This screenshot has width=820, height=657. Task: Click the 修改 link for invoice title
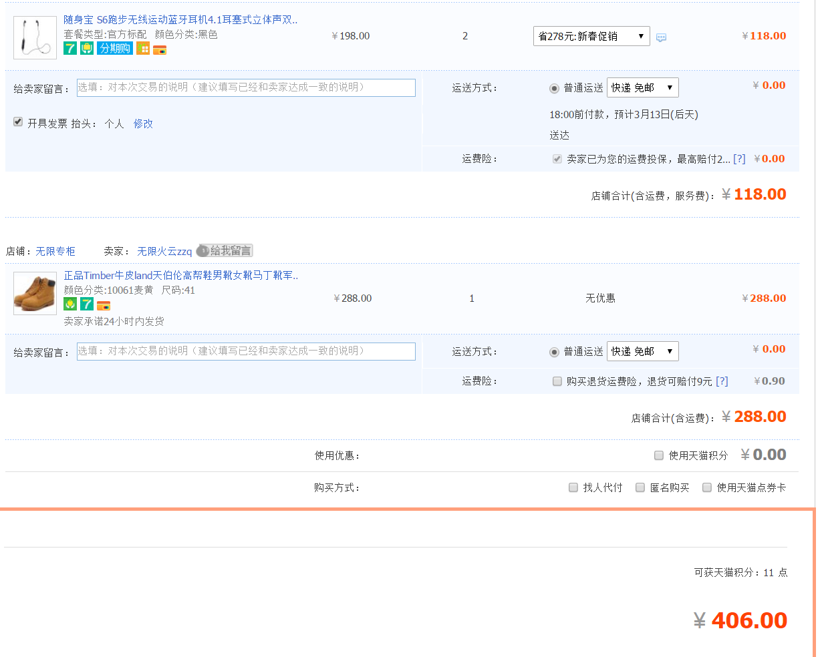click(x=143, y=124)
